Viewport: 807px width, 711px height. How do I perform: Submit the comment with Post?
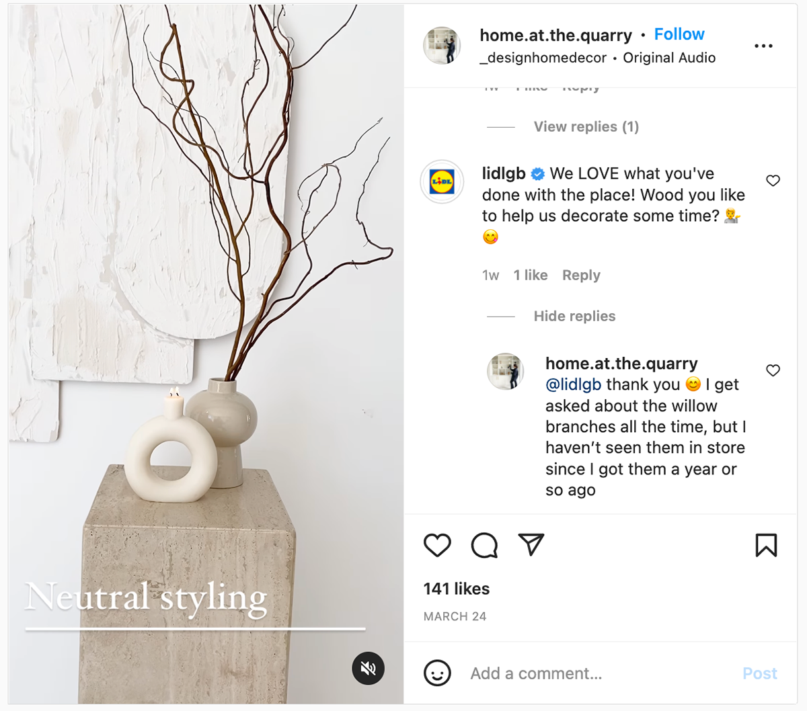760,673
